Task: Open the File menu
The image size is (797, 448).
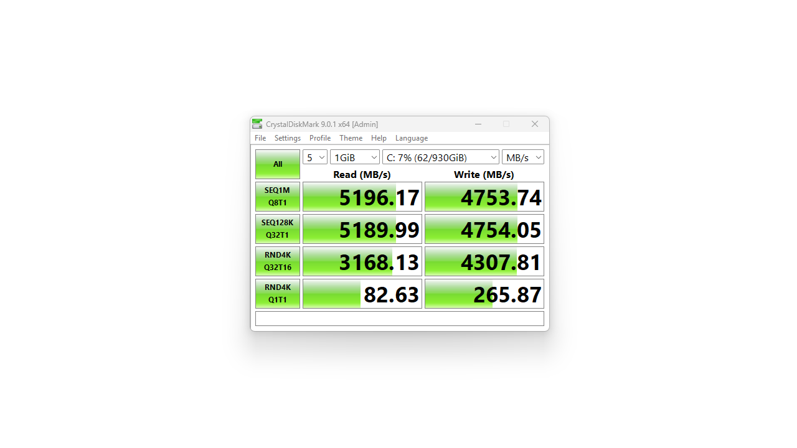Action: point(260,138)
